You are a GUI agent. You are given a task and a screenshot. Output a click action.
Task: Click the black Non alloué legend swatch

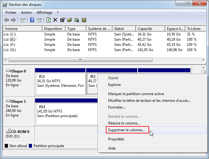[x=6, y=146]
